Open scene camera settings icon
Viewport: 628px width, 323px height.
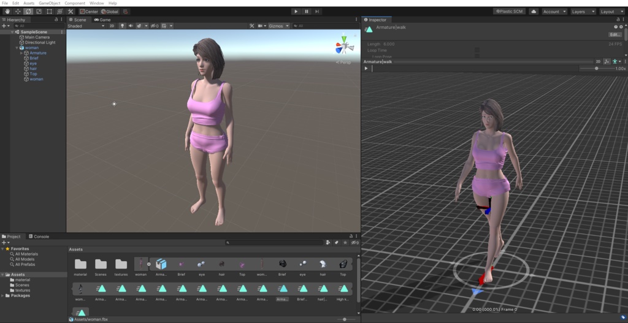click(262, 26)
